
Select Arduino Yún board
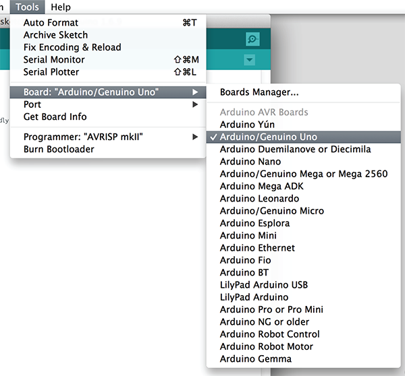[304, 125]
